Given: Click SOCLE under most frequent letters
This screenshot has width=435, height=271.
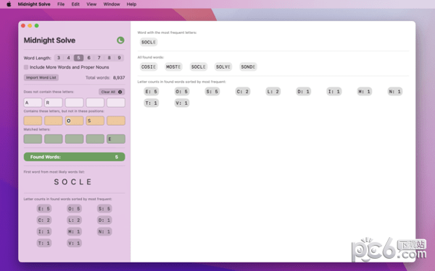Looking at the screenshot, I should coord(149,42).
